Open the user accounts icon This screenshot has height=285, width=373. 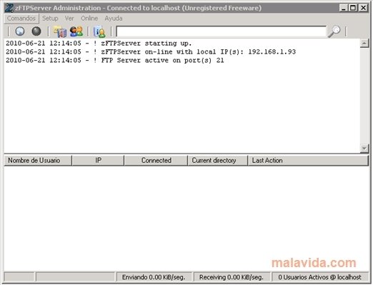click(76, 31)
